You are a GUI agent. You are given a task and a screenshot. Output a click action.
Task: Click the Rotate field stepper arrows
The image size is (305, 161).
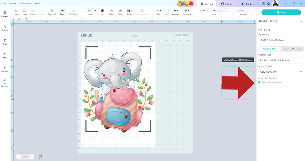pos(247,11)
